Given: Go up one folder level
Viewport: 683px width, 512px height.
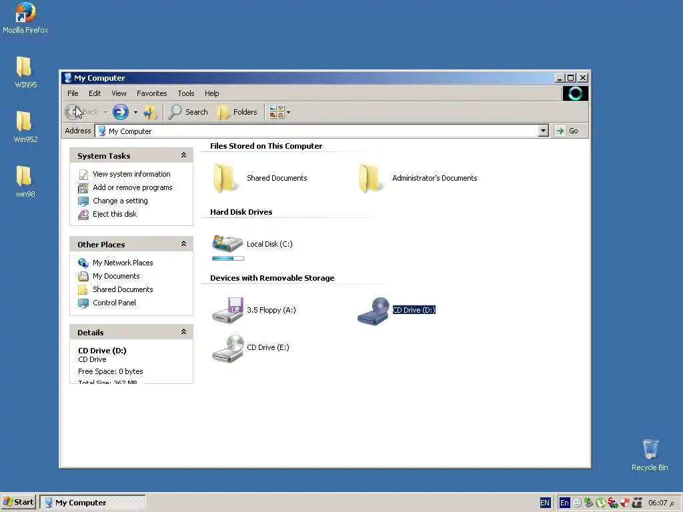Looking at the screenshot, I should click(150, 112).
